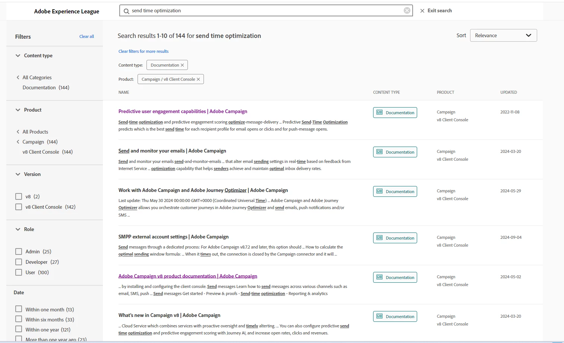This screenshot has width=564, height=343.
Task: Click Documentation badge in Predictive user engagement row
Action: (x=395, y=112)
